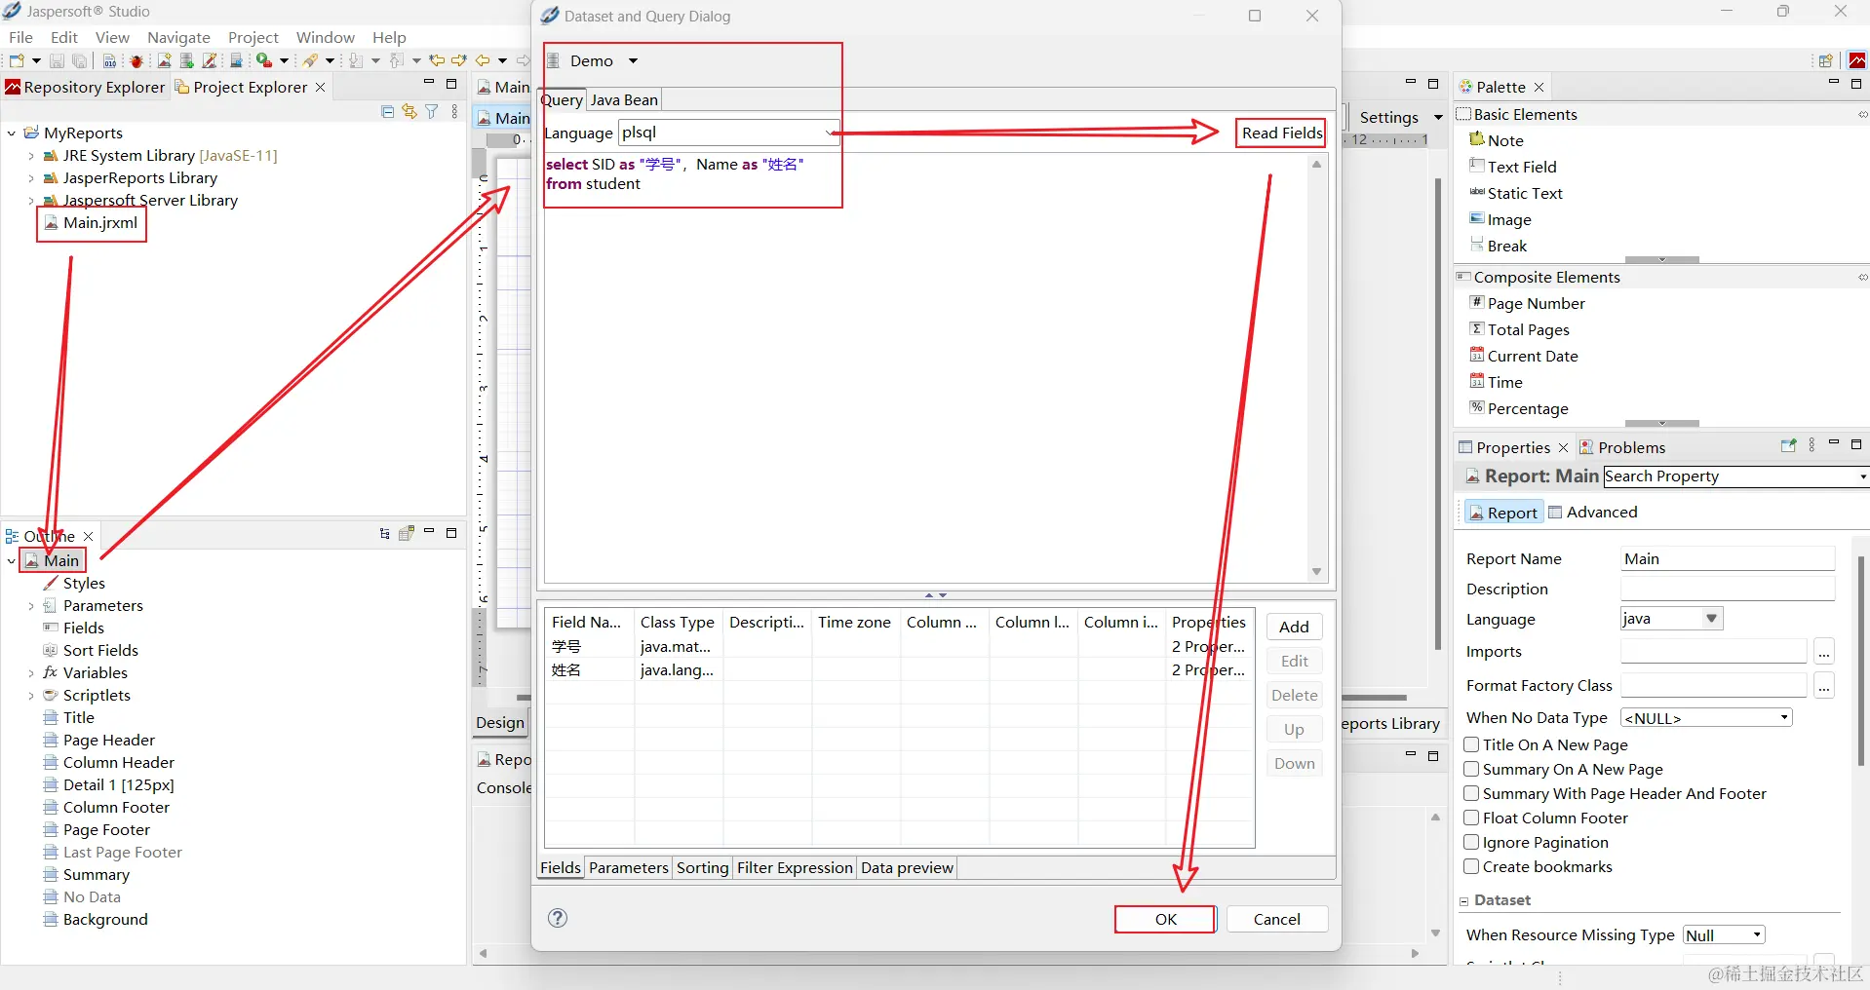Click the help question mark icon in dialog
The image size is (1870, 990).
click(558, 918)
